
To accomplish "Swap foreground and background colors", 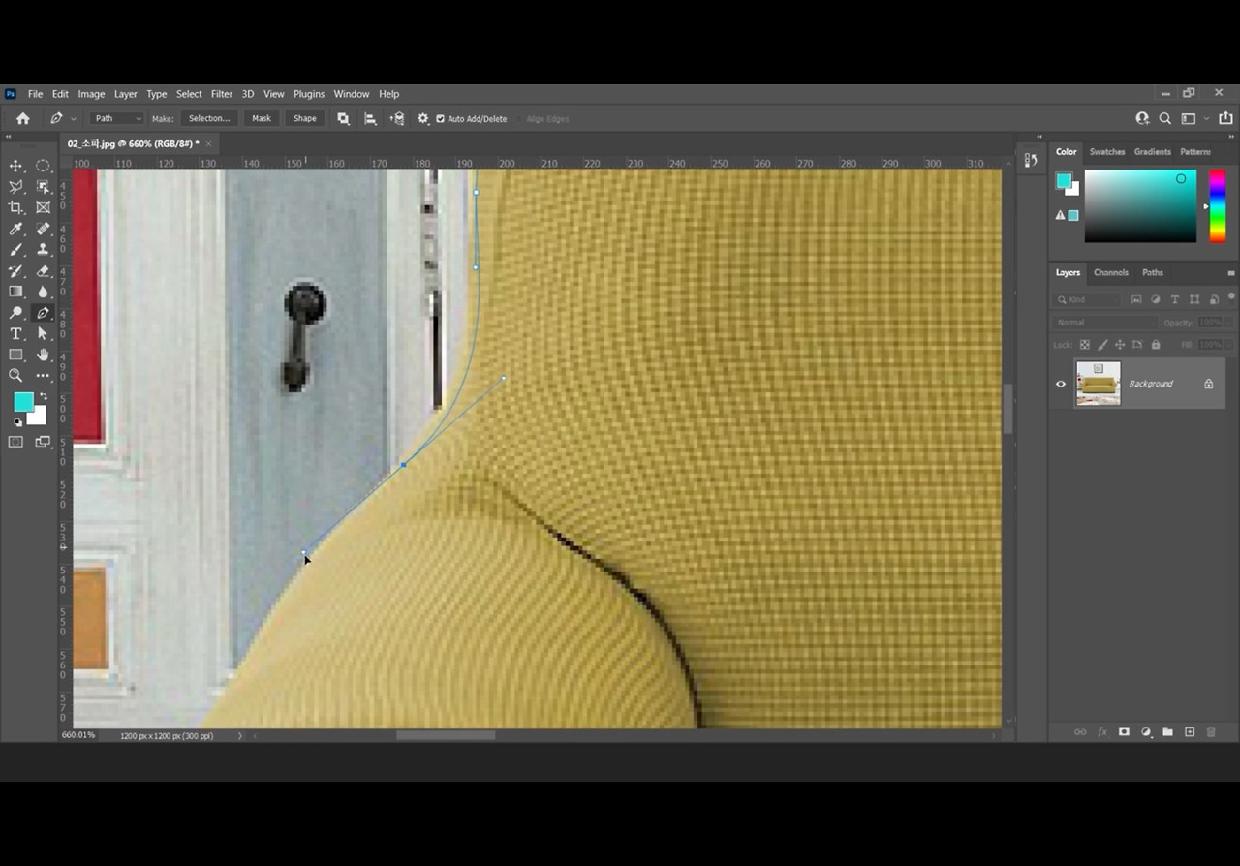I will tap(43, 395).
